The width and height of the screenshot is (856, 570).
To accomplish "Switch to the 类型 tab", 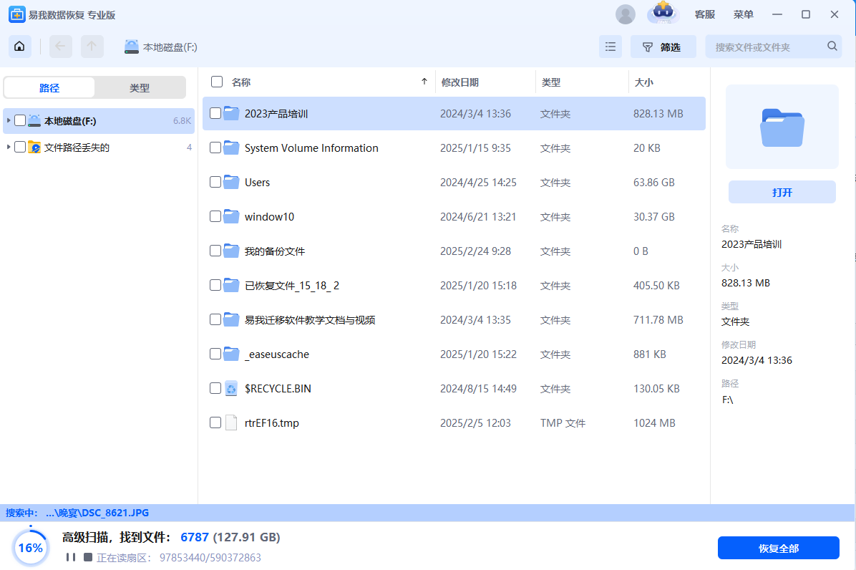I will pyautogui.click(x=140, y=88).
